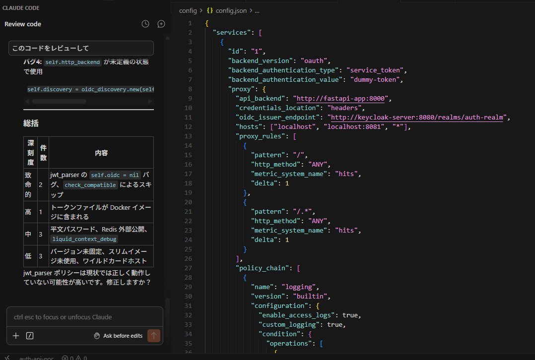The width and height of the screenshot is (535, 360).
Task: Click the "credentials_location" key
Action: coord(278,108)
